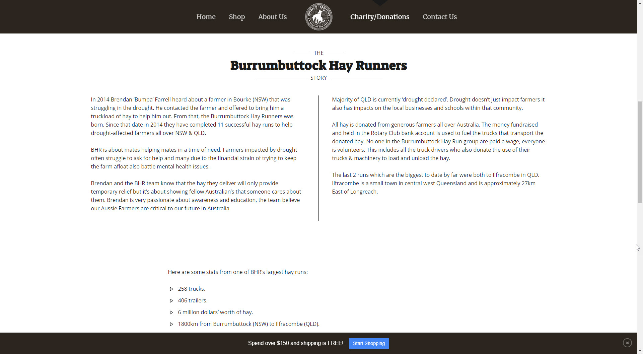Click paragraph starting 'Majority of QLD'

tap(438, 104)
